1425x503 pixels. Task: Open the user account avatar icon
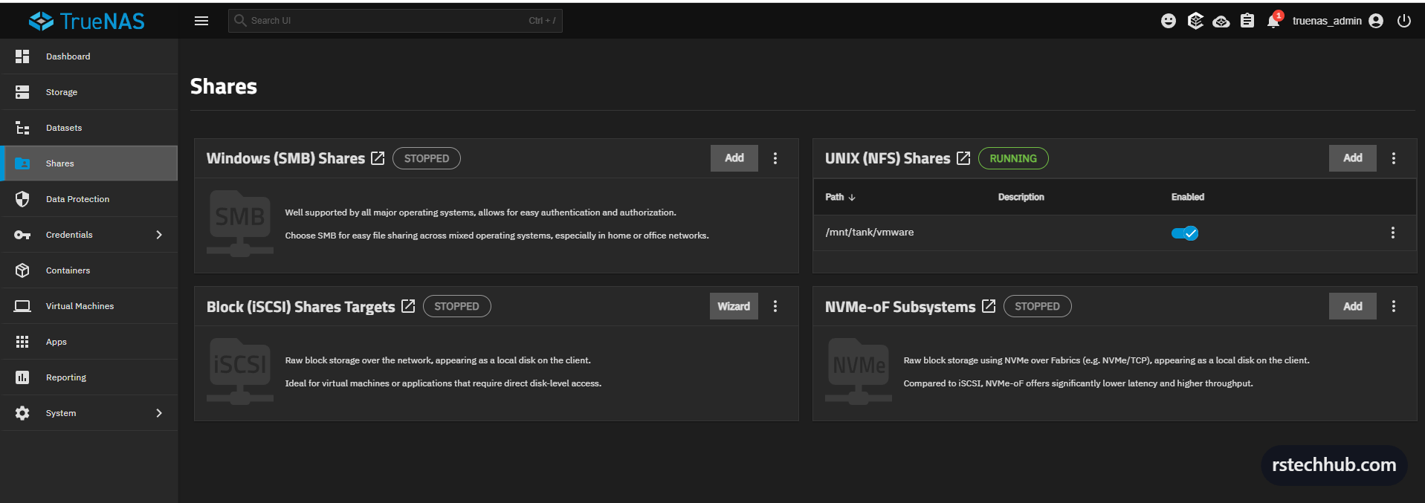pos(1376,21)
